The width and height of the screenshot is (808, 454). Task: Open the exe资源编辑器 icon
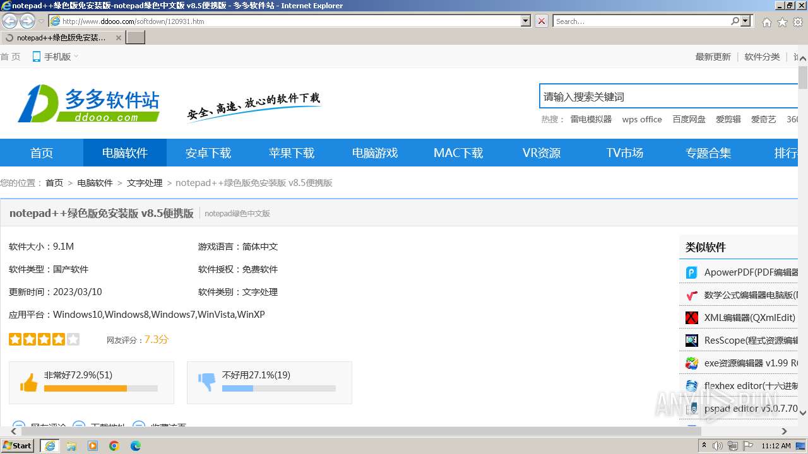[x=692, y=363]
